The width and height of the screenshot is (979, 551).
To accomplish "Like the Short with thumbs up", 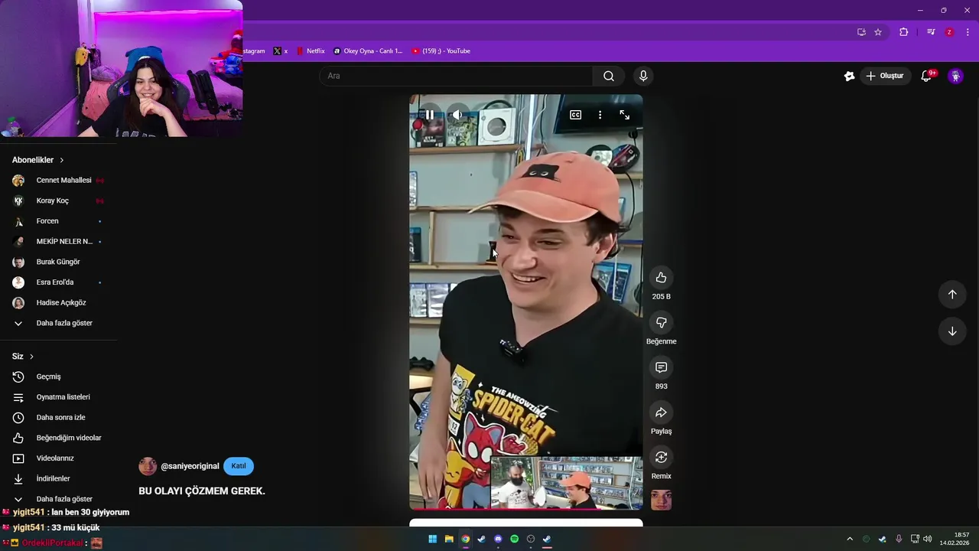I will tap(661, 278).
